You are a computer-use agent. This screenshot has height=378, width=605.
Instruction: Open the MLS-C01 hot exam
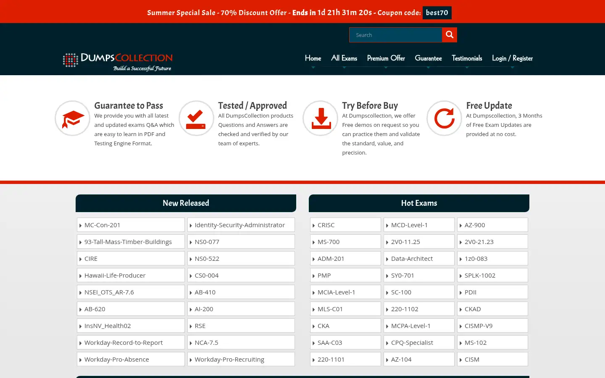(x=345, y=309)
